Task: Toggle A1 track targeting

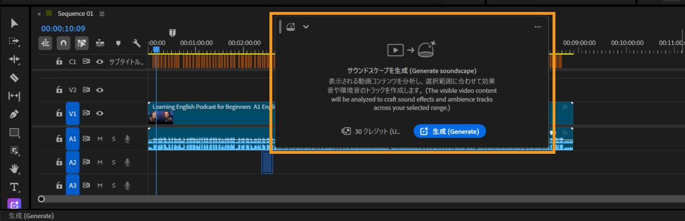Action: (72, 138)
